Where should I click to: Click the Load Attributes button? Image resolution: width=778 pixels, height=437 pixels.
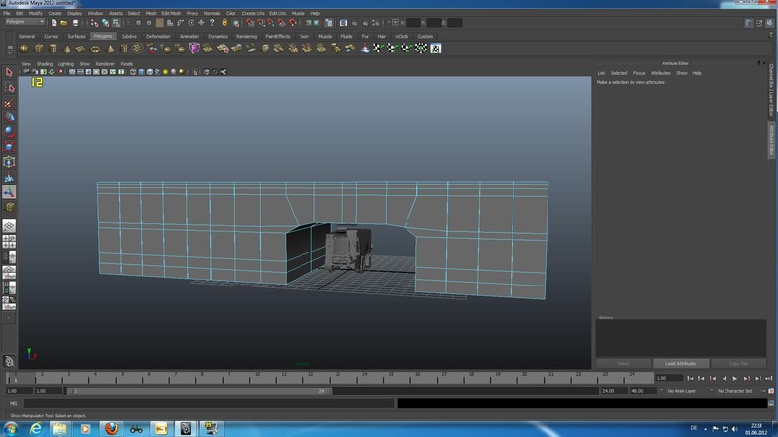[680, 363]
